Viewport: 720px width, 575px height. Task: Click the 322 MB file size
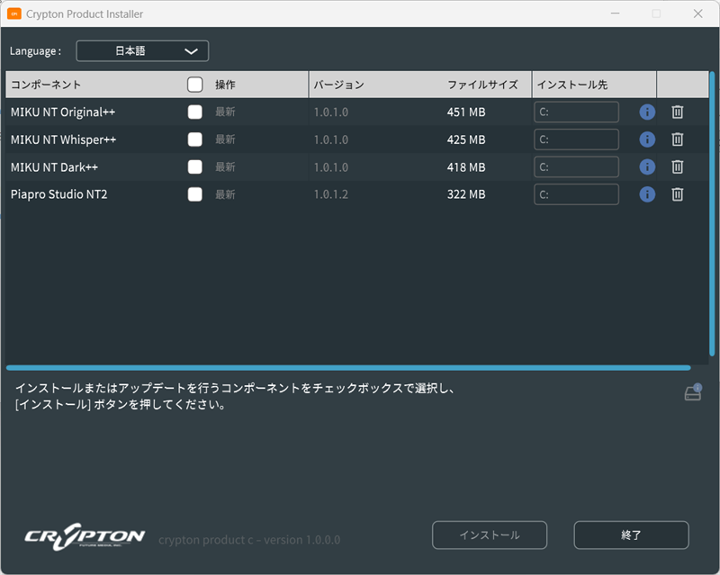466,194
